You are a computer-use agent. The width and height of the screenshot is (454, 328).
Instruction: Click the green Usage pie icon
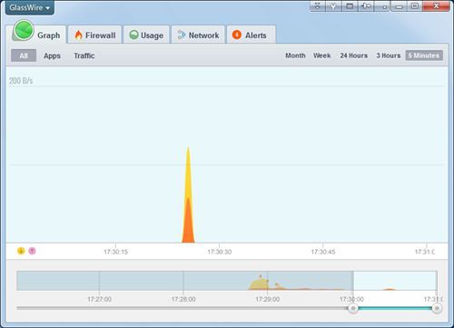click(133, 35)
